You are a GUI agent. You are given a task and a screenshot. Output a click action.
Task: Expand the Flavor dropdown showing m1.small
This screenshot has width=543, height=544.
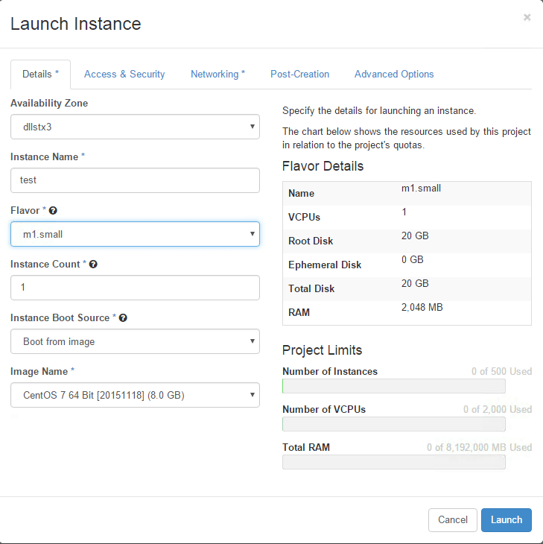(x=135, y=234)
